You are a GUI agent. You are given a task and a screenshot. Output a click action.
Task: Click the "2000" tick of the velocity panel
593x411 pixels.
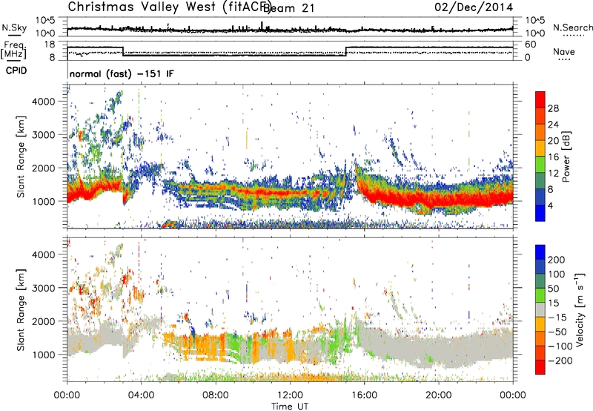tap(44, 321)
